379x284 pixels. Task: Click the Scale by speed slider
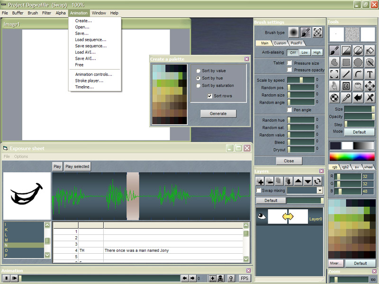point(301,80)
